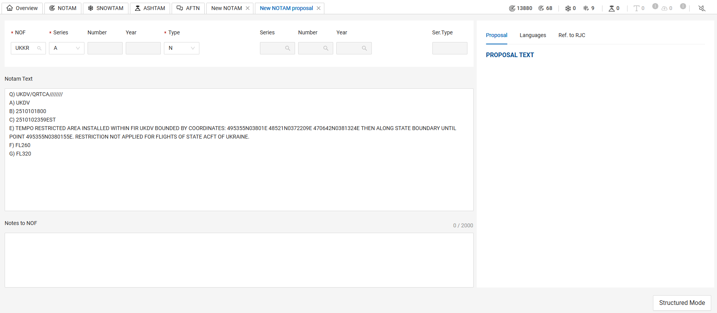The width and height of the screenshot is (717, 313).
Task: Click the SNOWTAM counter snowflake icon
Action: point(568,8)
